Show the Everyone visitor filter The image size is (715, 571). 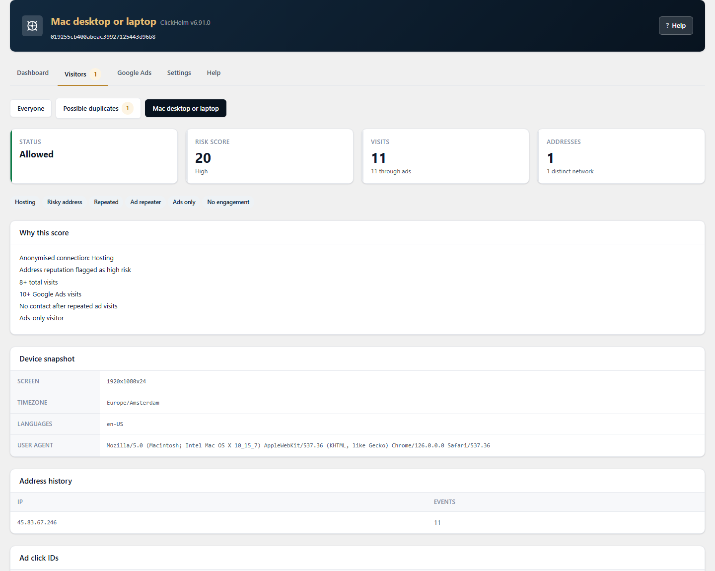[31, 108]
